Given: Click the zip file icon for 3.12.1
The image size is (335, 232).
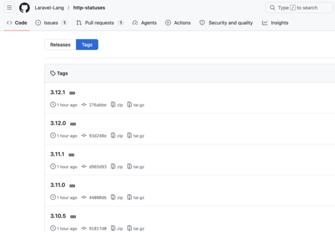Looking at the screenshot, I should click(113, 105).
